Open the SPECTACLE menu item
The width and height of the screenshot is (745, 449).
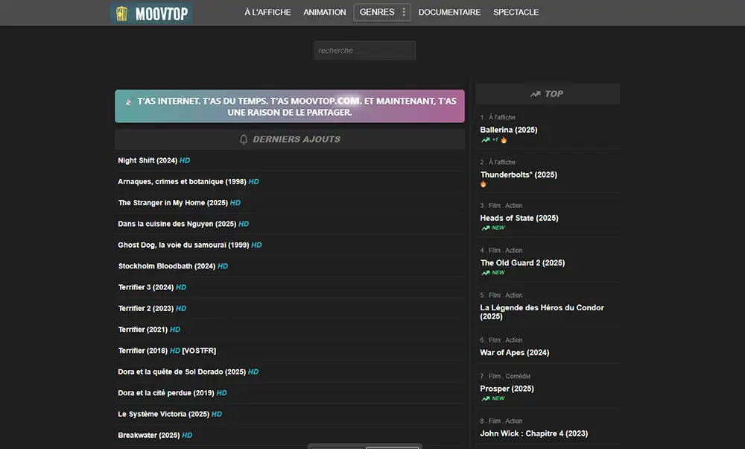pyautogui.click(x=516, y=13)
